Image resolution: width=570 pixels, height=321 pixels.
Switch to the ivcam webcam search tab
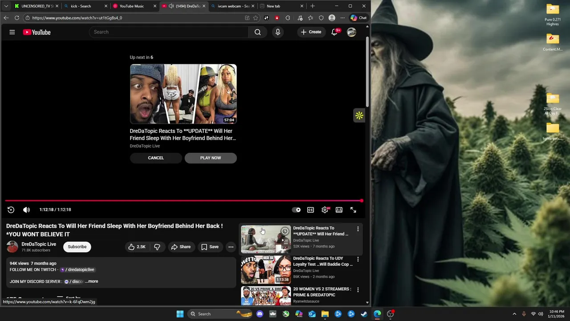(232, 6)
